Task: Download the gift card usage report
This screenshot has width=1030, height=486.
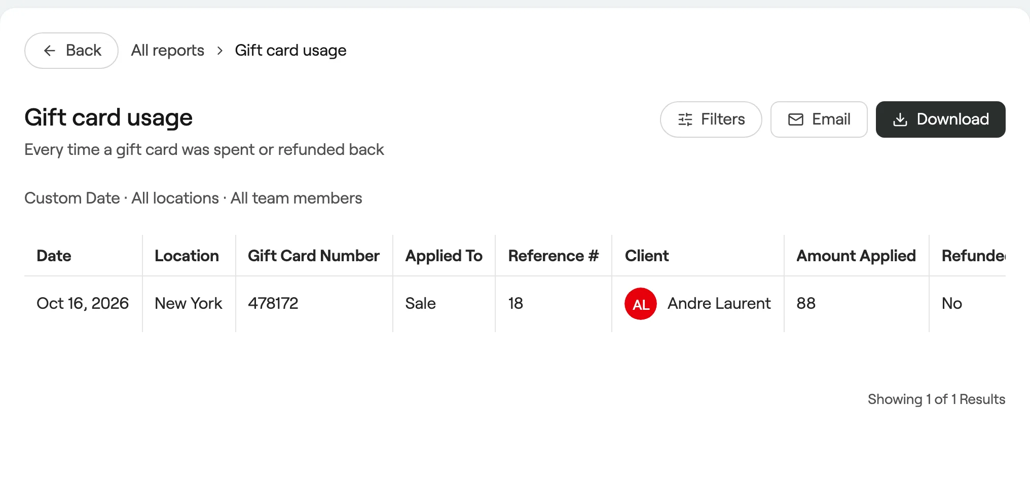Action: (941, 119)
